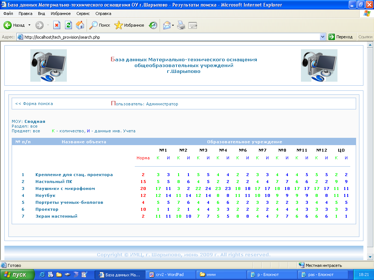Open the History (Журнал) icon

pyautogui.click(x=153, y=25)
